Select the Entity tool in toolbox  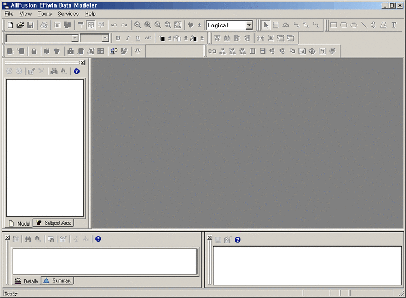276,25
